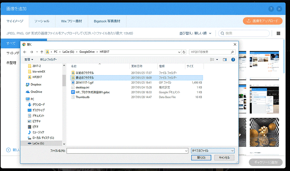Select 以前のフラクタル folder
Screen dimensions: 290x171
136,73
